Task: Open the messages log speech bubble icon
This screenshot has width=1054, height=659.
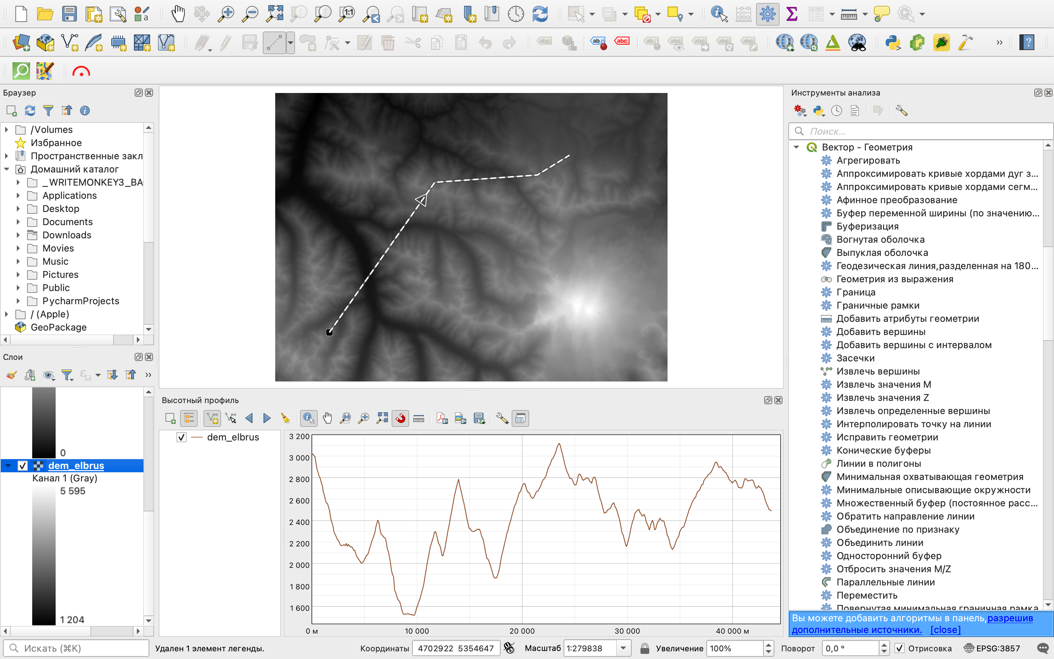Action: (x=1043, y=648)
